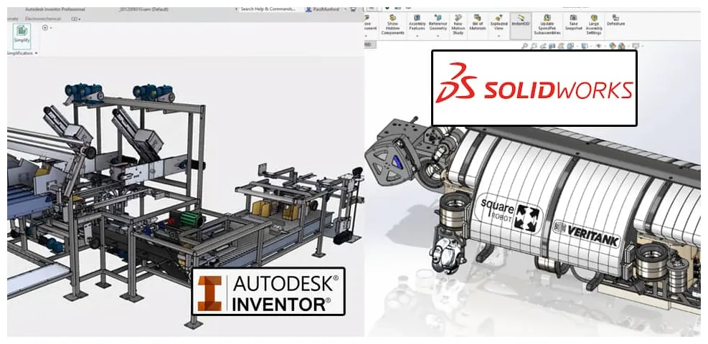
Task: Click the Take Snapshot tool
Action: [x=573, y=21]
